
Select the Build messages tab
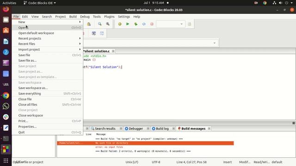pos(193,129)
